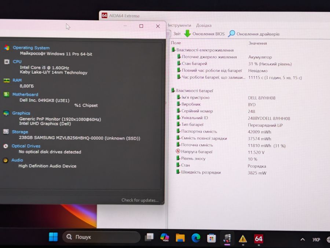Click the Motherboard icon in Speccy

6,95
